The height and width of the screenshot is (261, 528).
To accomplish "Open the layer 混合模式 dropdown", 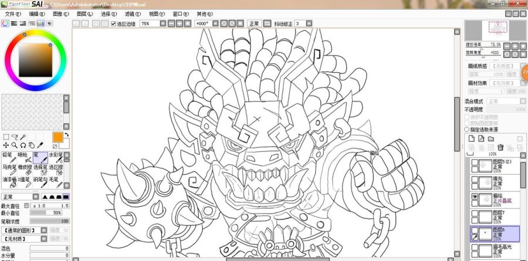I will pyautogui.click(x=523, y=101).
